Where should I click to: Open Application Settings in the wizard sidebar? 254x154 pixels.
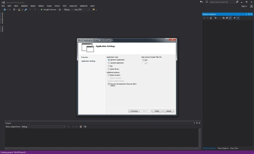[88, 61]
